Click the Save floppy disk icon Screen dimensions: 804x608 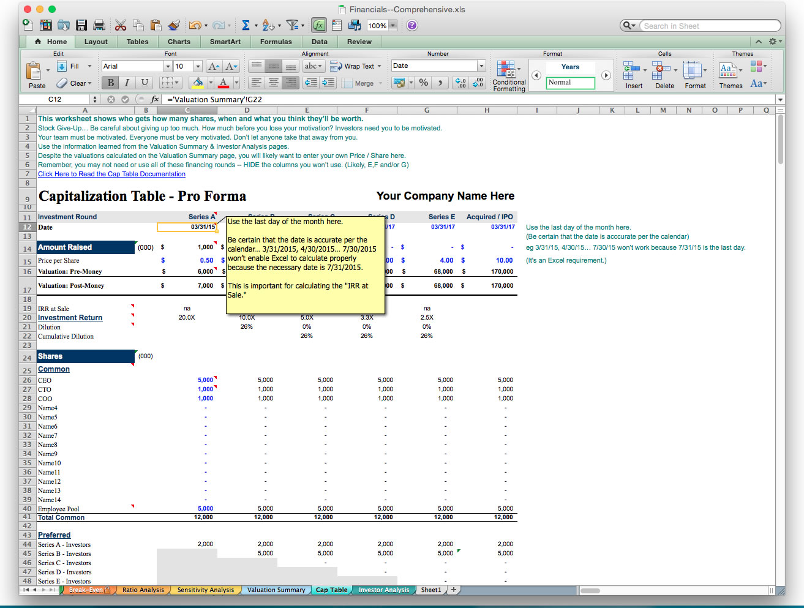(81, 25)
